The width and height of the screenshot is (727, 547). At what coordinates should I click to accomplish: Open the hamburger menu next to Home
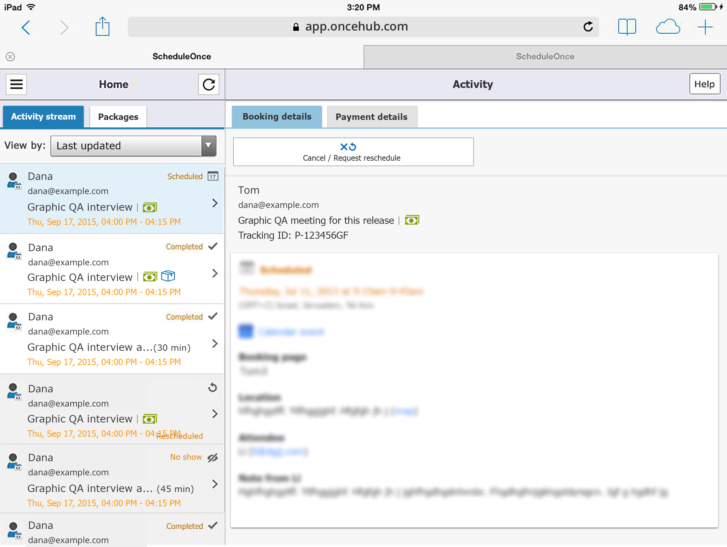[x=16, y=84]
